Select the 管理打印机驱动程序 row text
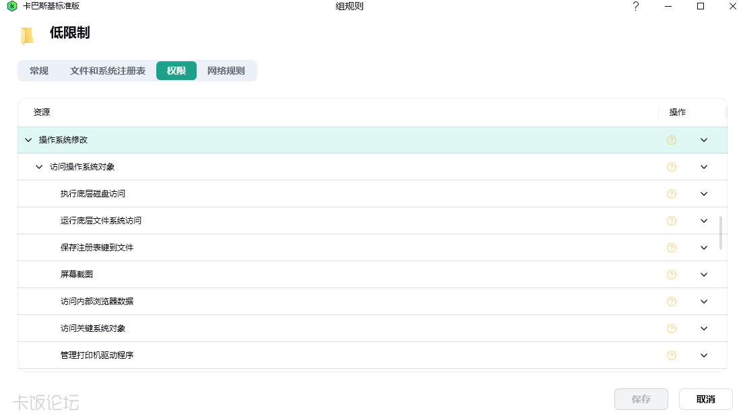The image size is (743, 418). coord(97,355)
